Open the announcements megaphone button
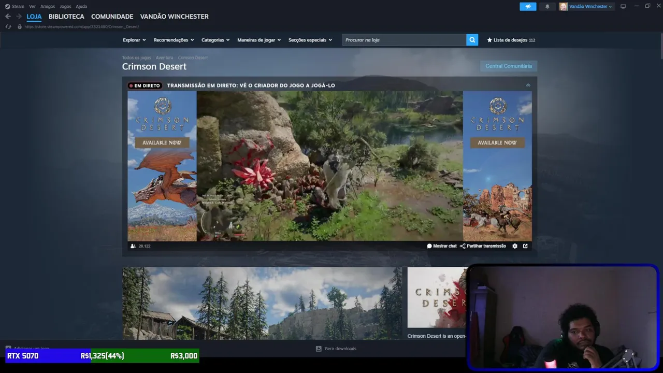Screen dimensions: 663x373 pos(528,6)
